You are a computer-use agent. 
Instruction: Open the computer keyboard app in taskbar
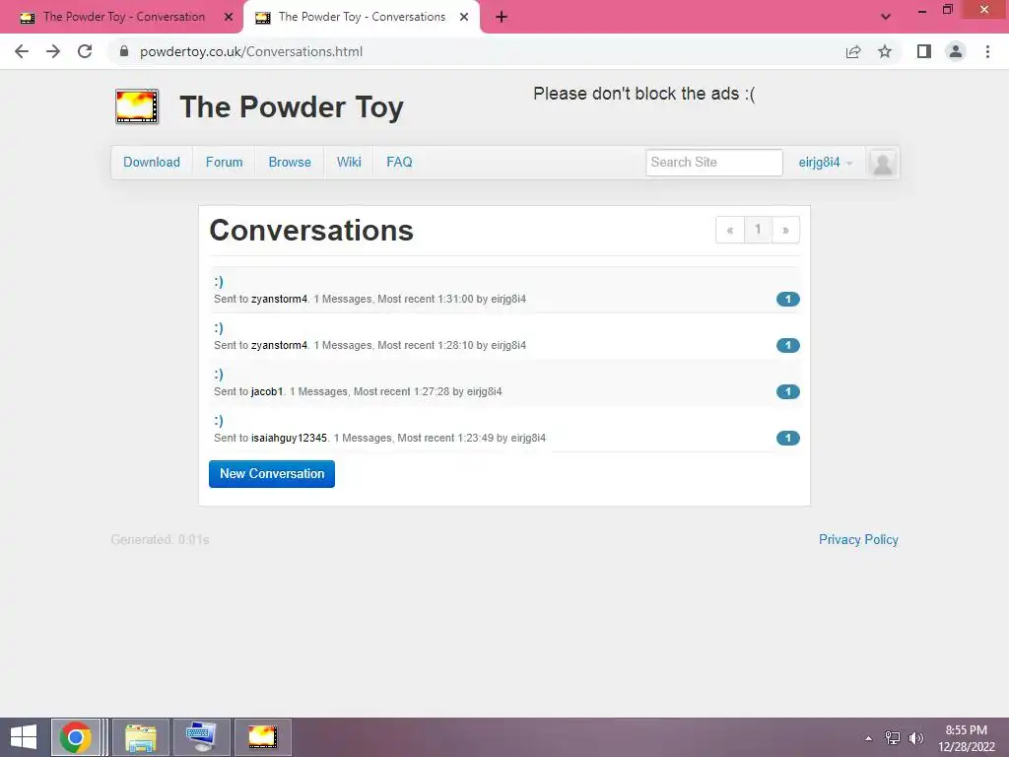[201, 737]
